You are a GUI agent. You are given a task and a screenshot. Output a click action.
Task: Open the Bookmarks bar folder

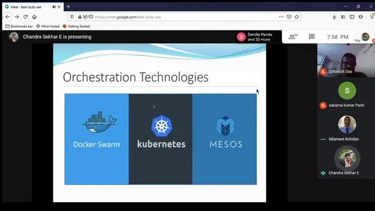[x=19, y=26]
